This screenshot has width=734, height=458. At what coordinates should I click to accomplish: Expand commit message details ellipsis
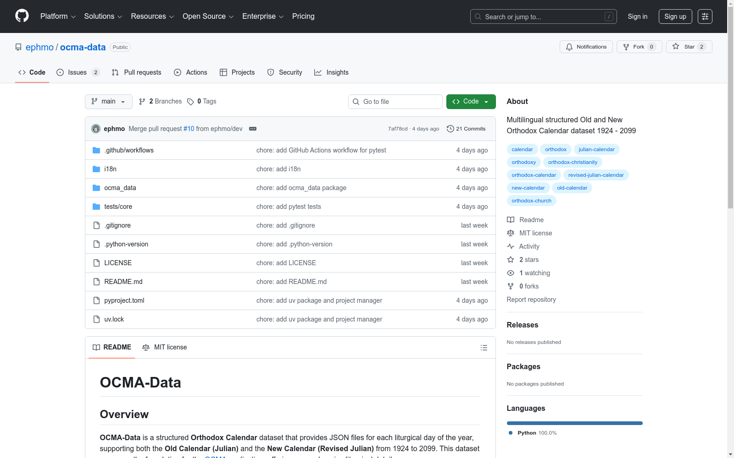(x=253, y=129)
